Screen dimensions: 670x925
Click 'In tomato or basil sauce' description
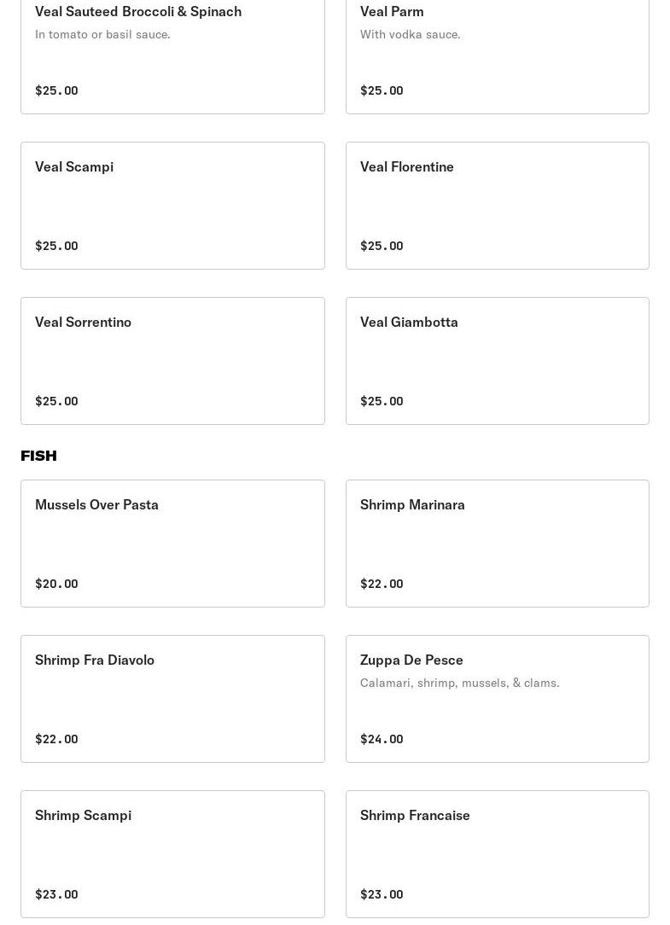(x=102, y=34)
